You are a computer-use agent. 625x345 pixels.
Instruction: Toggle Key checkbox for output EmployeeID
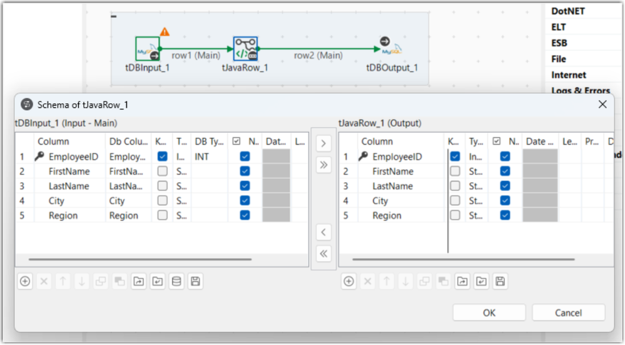455,157
